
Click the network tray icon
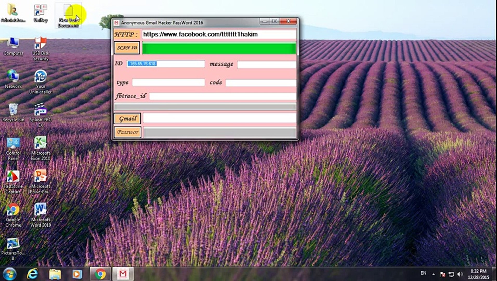coord(451,274)
